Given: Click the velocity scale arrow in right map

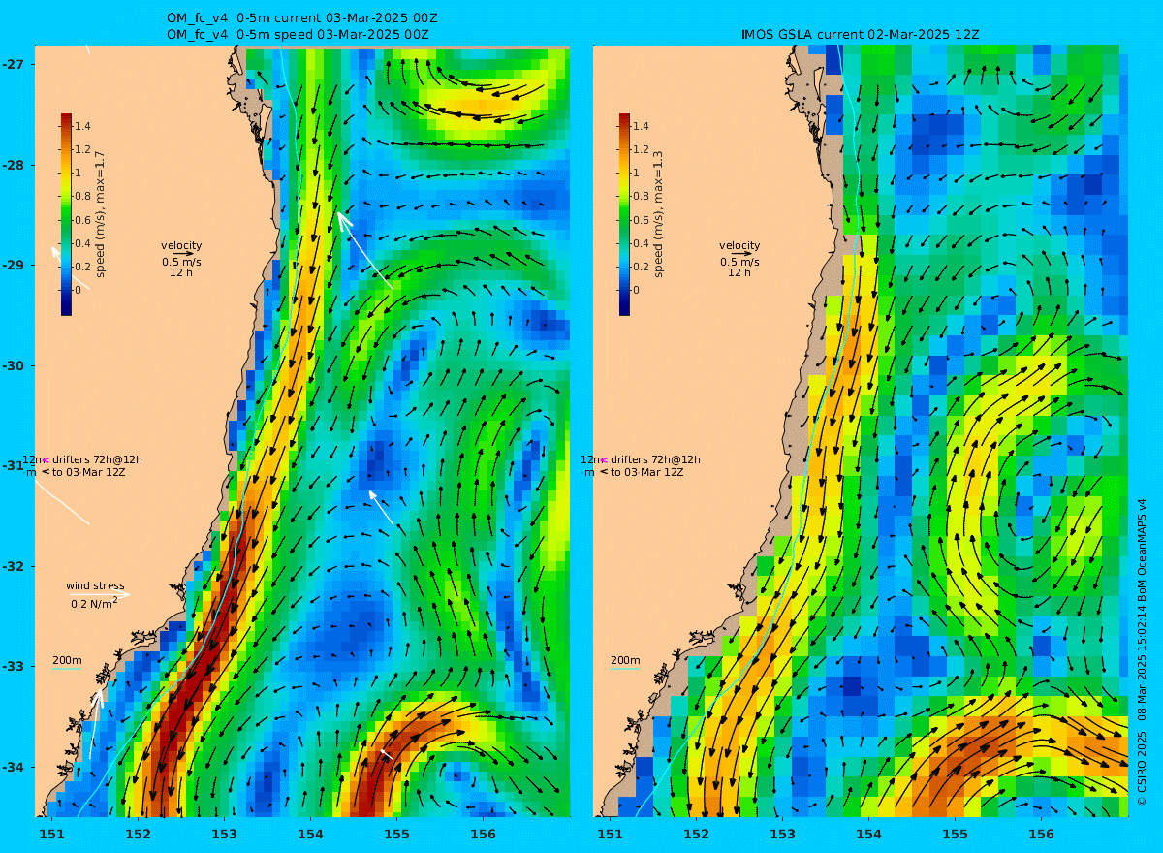Looking at the screenshot, I should click(740, 254).
